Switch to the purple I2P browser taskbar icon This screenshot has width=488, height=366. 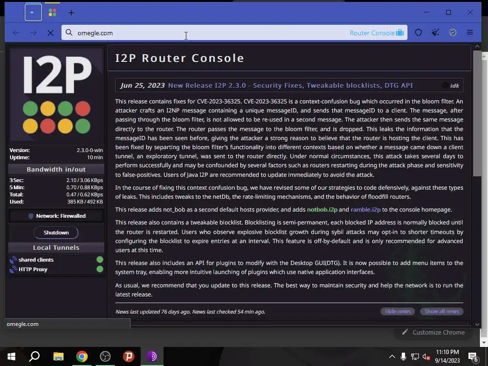(x=152, y=356)
